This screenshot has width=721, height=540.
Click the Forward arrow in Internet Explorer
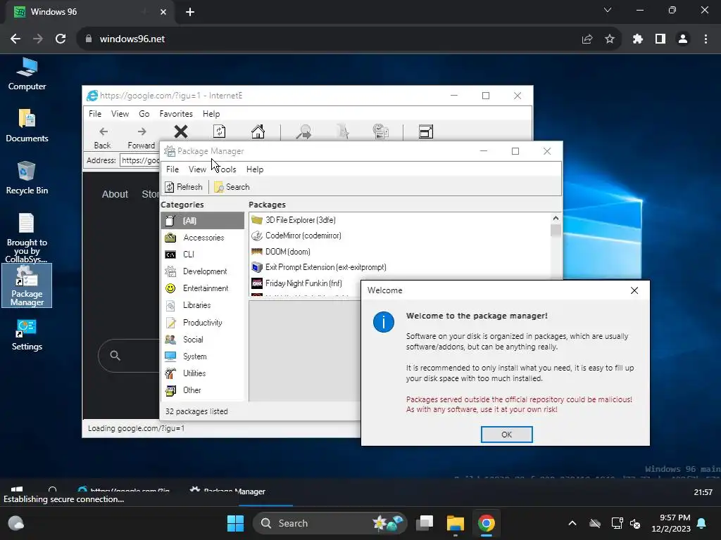(141, 137)
